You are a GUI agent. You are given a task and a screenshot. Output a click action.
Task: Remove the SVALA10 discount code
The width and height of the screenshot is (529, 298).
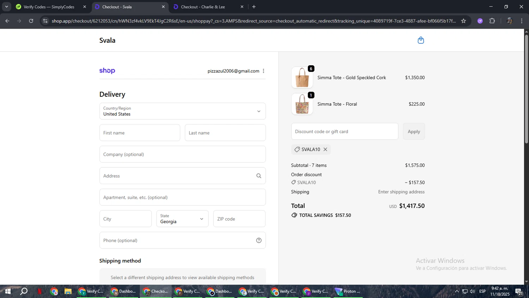click(x=326, y=149)
